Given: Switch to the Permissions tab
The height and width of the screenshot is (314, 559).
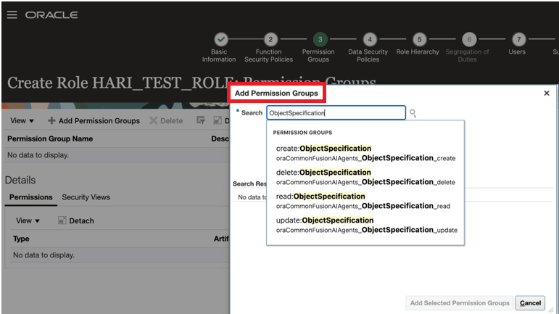Looking at the screenshot, I should [x=31, y=197].
